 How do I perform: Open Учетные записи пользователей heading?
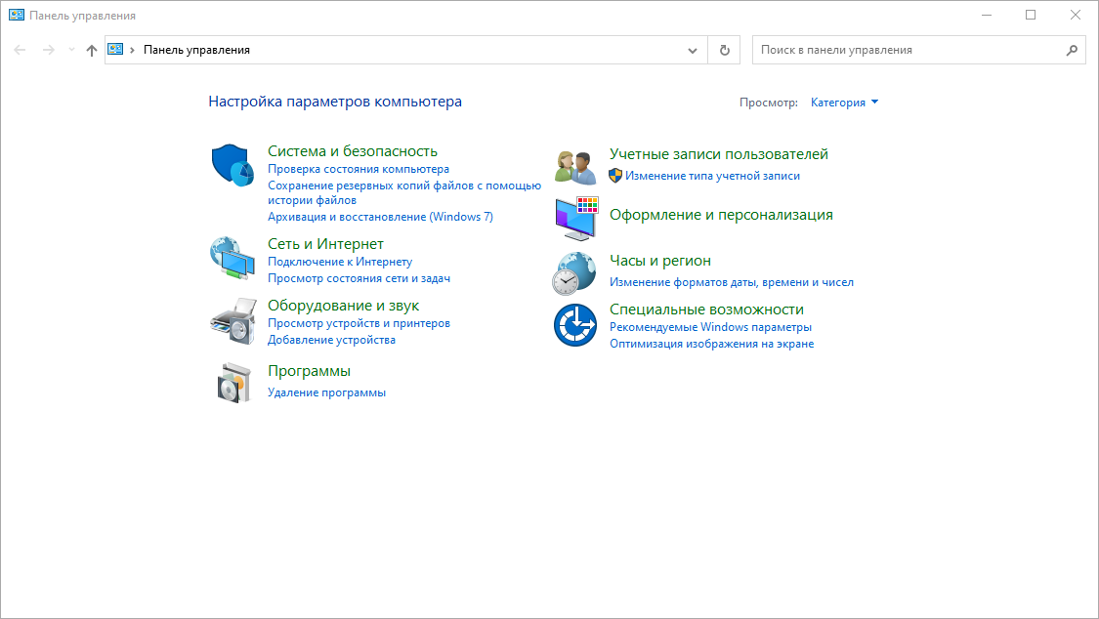[x=719, y=154]
